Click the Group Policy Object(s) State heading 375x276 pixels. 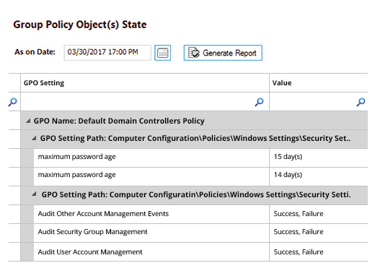[x=80, y=25]
